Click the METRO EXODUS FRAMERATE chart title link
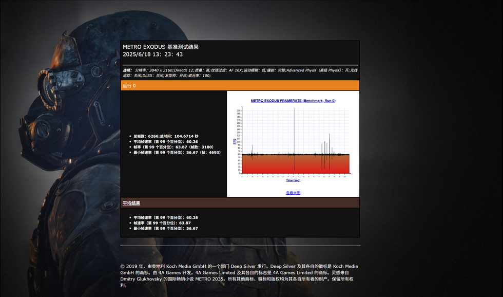Image resolution: width=503 pixels, height=297 pixels. [293, 101]
